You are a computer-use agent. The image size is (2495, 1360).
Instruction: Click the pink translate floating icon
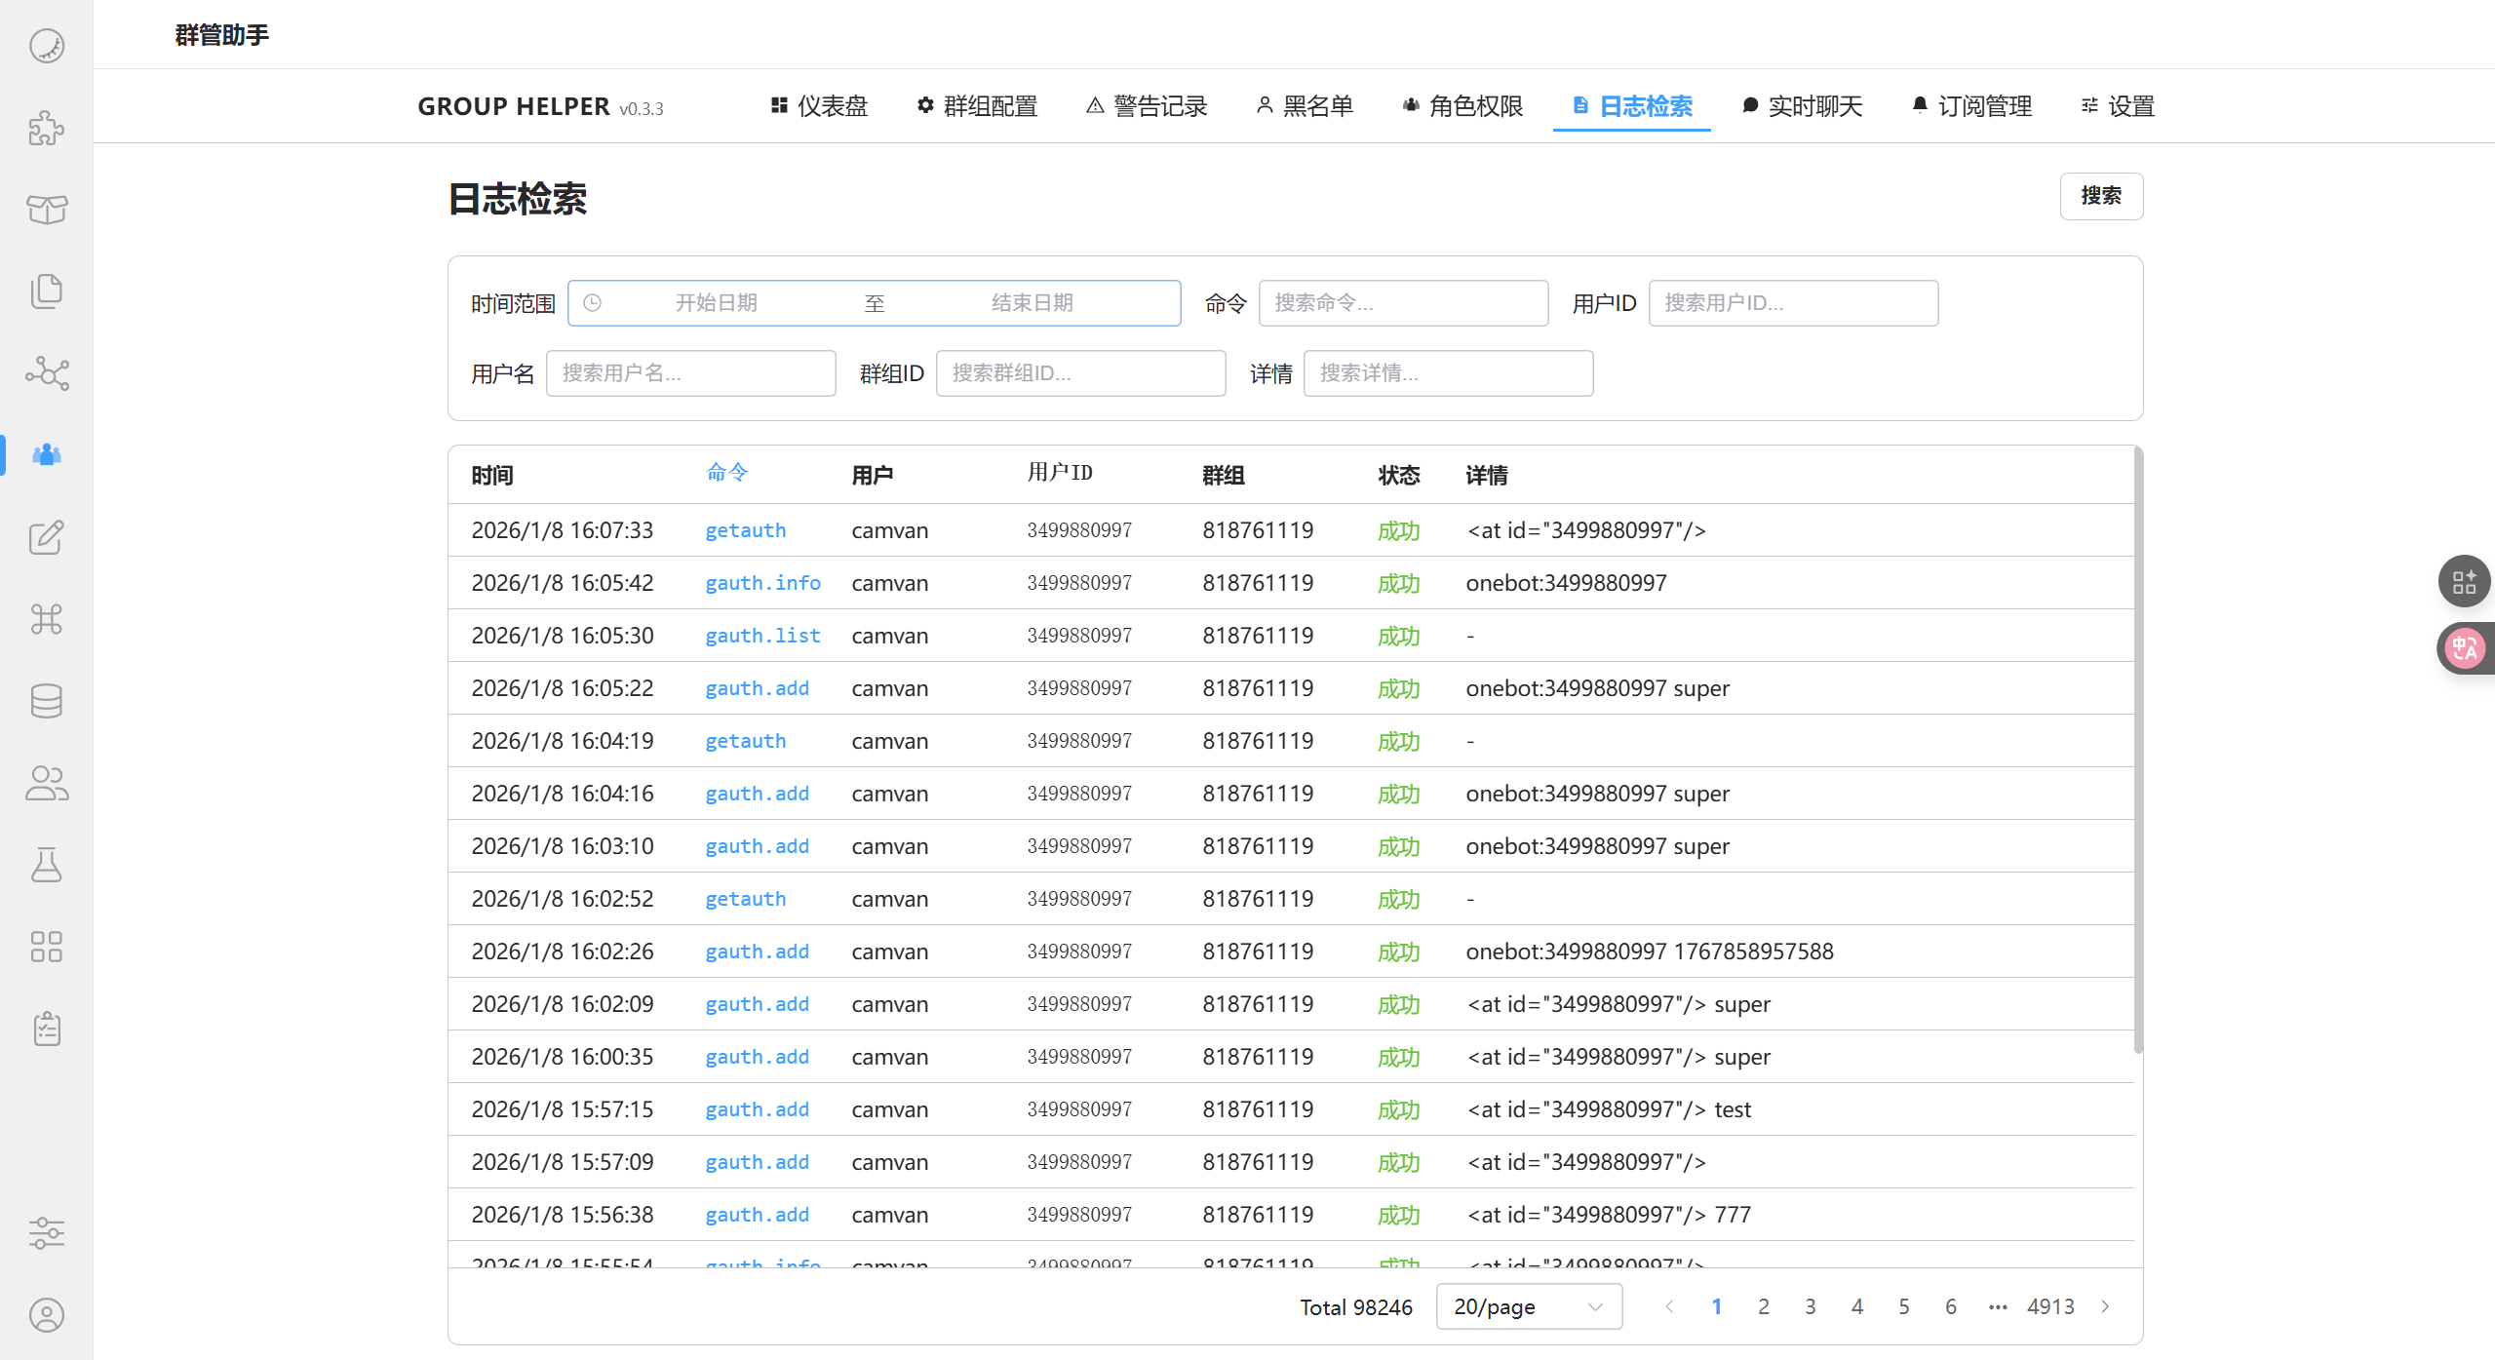2465,648
